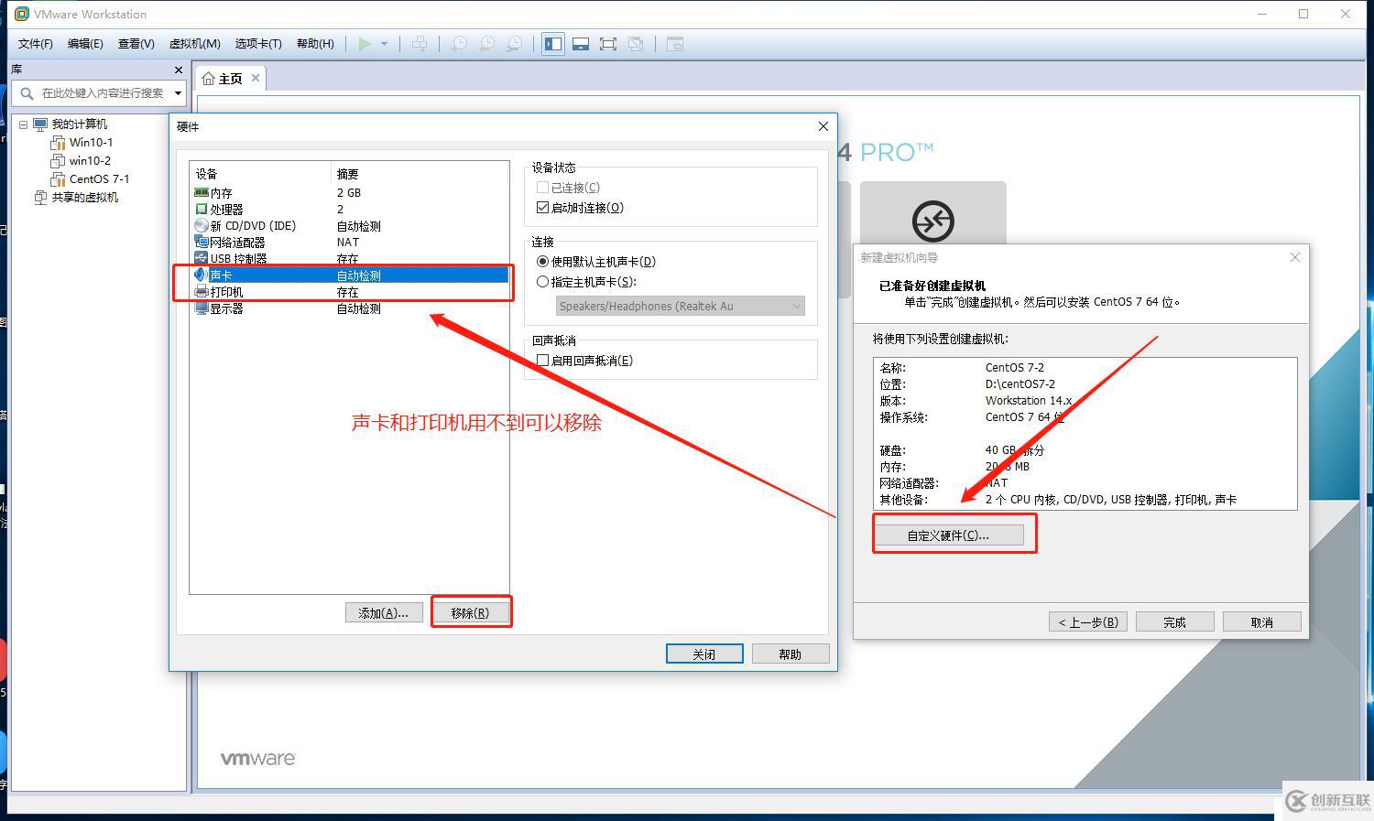Click the 完成 button in wizard

point(1175,622)
